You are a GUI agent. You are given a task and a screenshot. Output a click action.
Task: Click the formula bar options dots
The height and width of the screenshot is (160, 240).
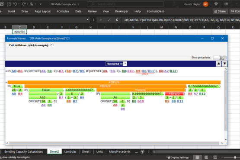coord(93,20)
